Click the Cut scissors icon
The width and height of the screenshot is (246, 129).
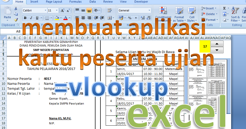coord(16,8)
